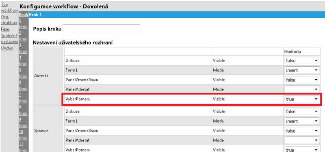The image size is (325, 152).
Task: Open Adresát VyberPomeru Visible dropdown
Action: tap(301, 99)
